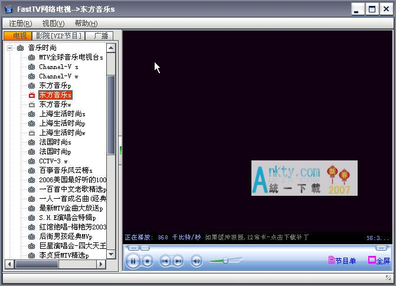Click the TV icon of Channel-V w
This screenshot has height=286, width=396.
(31, 76)
